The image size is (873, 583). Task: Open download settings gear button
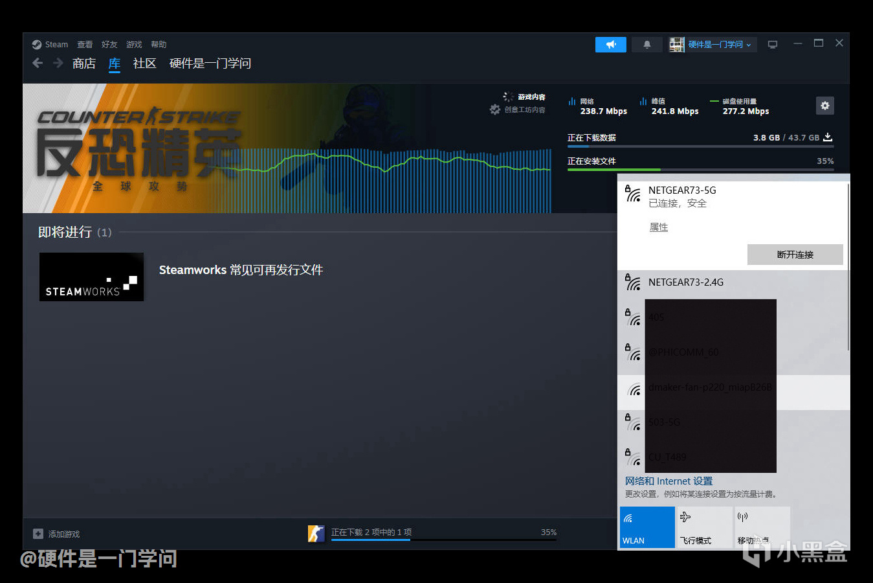825,106
